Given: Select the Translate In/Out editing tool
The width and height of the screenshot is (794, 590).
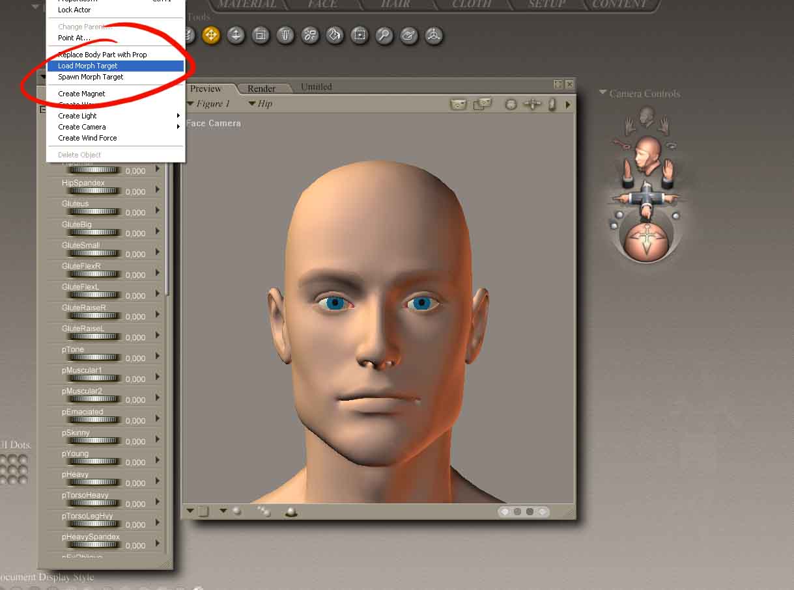Looking at the screenshot, I should 236,34.
